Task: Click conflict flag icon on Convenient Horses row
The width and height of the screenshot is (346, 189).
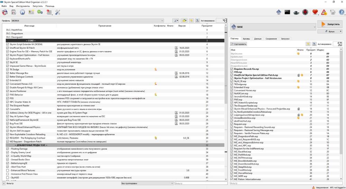Action: pyautogui.click(x=156, y=84)
